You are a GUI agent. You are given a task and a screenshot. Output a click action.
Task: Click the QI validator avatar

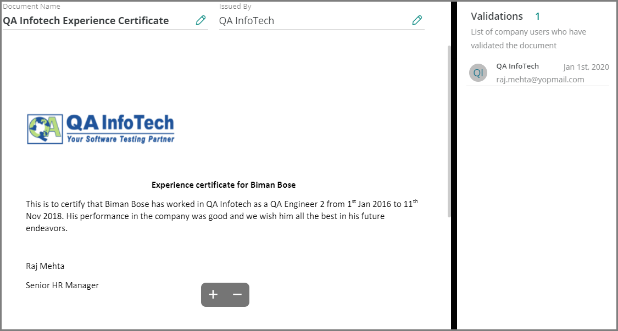[479, 73]
